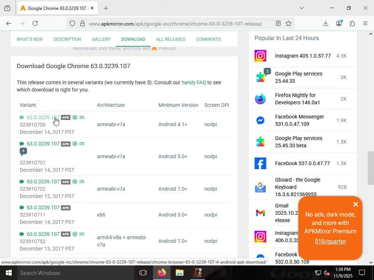Toggle reader view icon

click(278, 23)
